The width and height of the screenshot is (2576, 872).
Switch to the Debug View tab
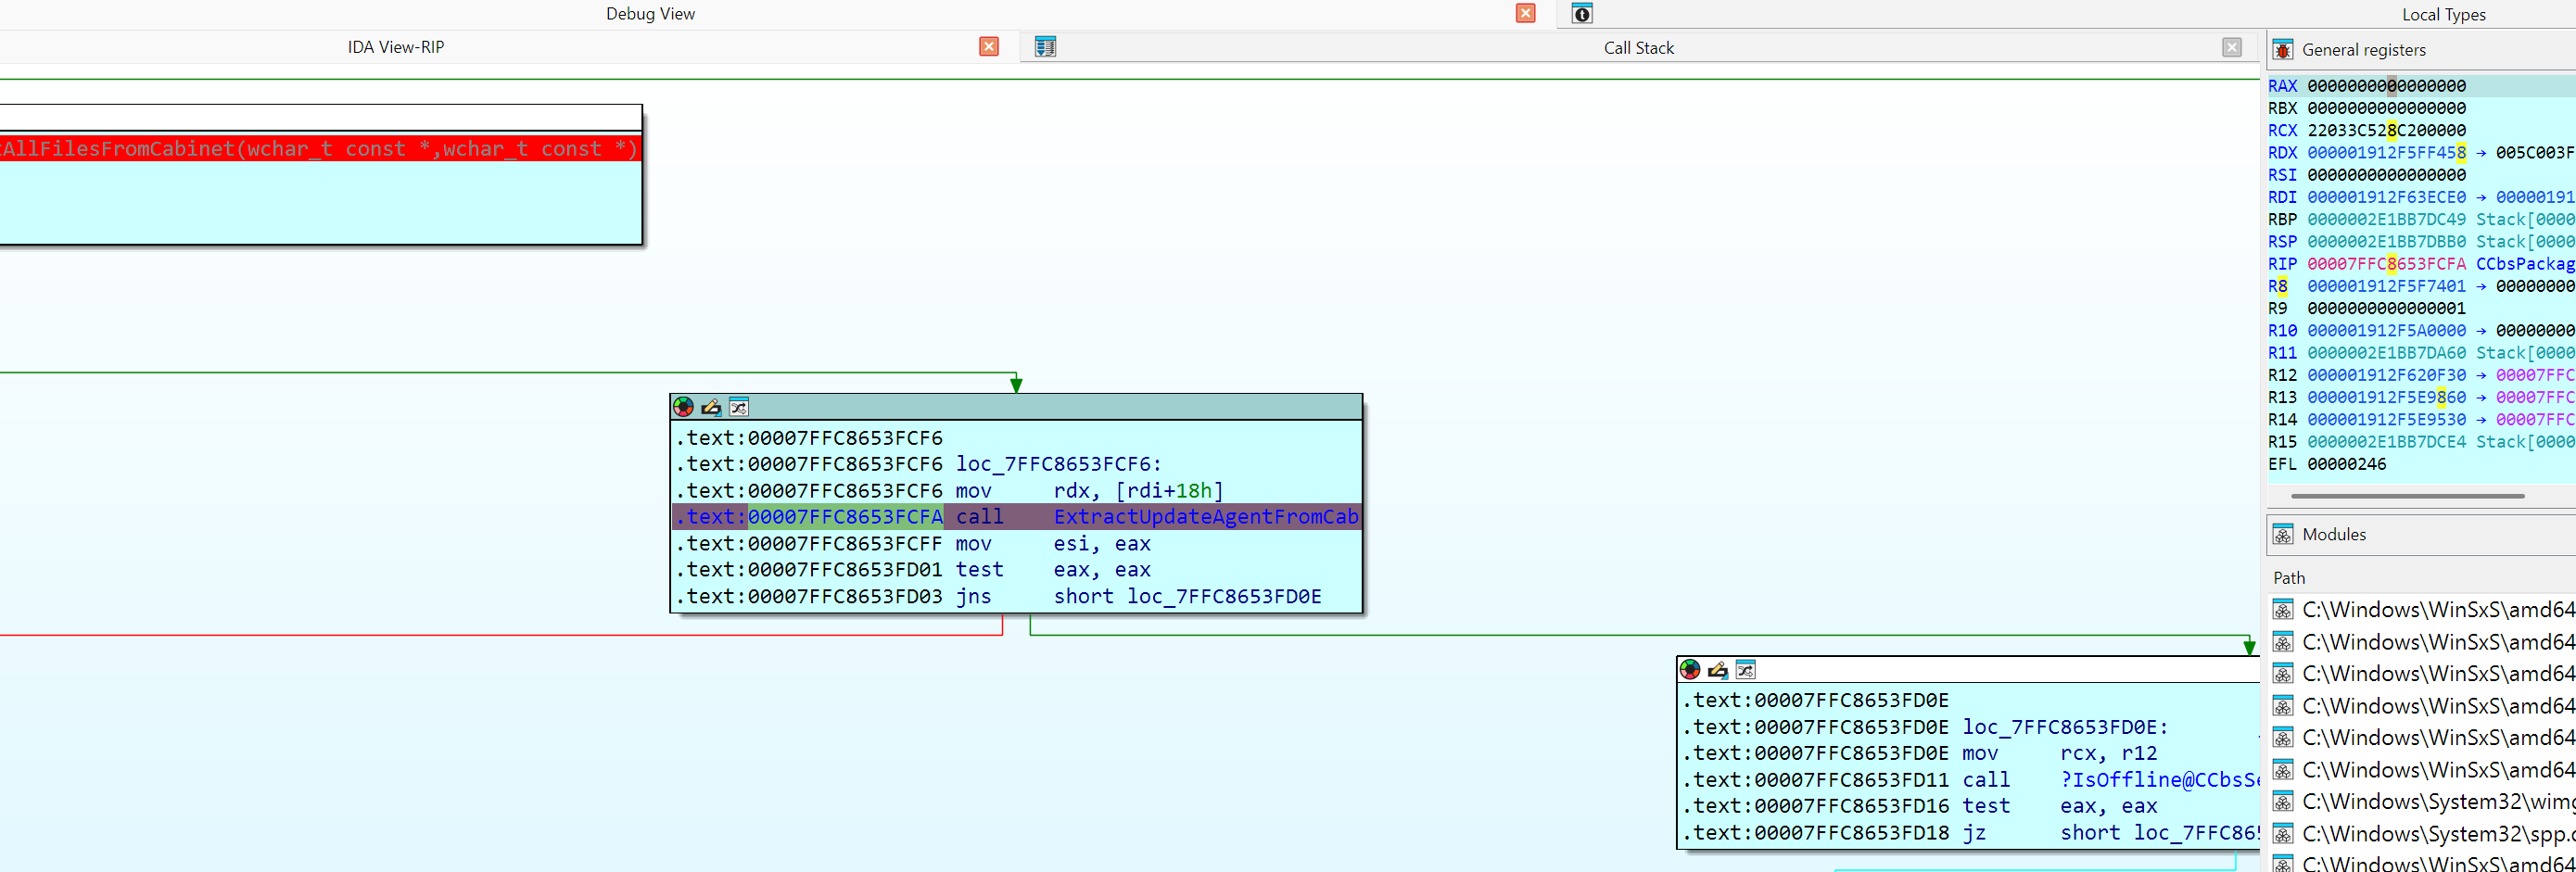click(x=650, y=14)
